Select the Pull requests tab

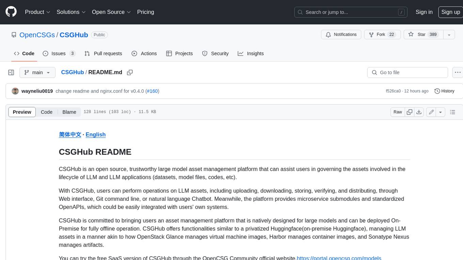(x=103, y=53)
